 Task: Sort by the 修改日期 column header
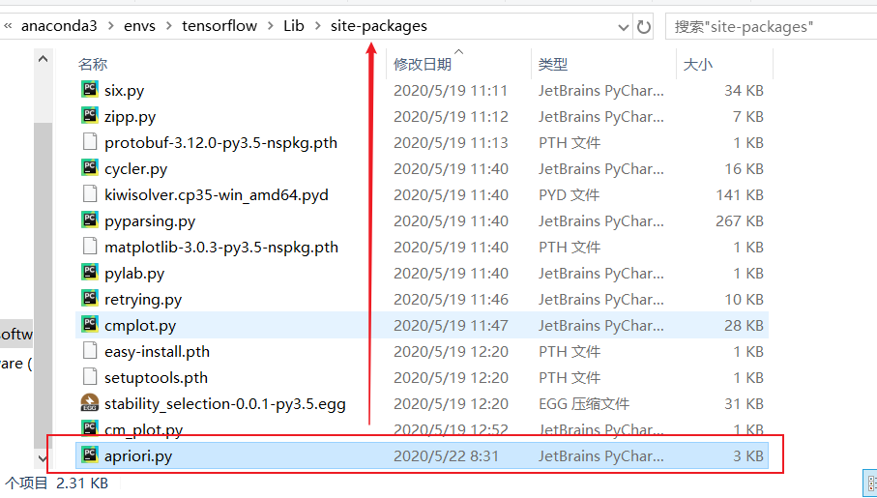click(423, 65)
